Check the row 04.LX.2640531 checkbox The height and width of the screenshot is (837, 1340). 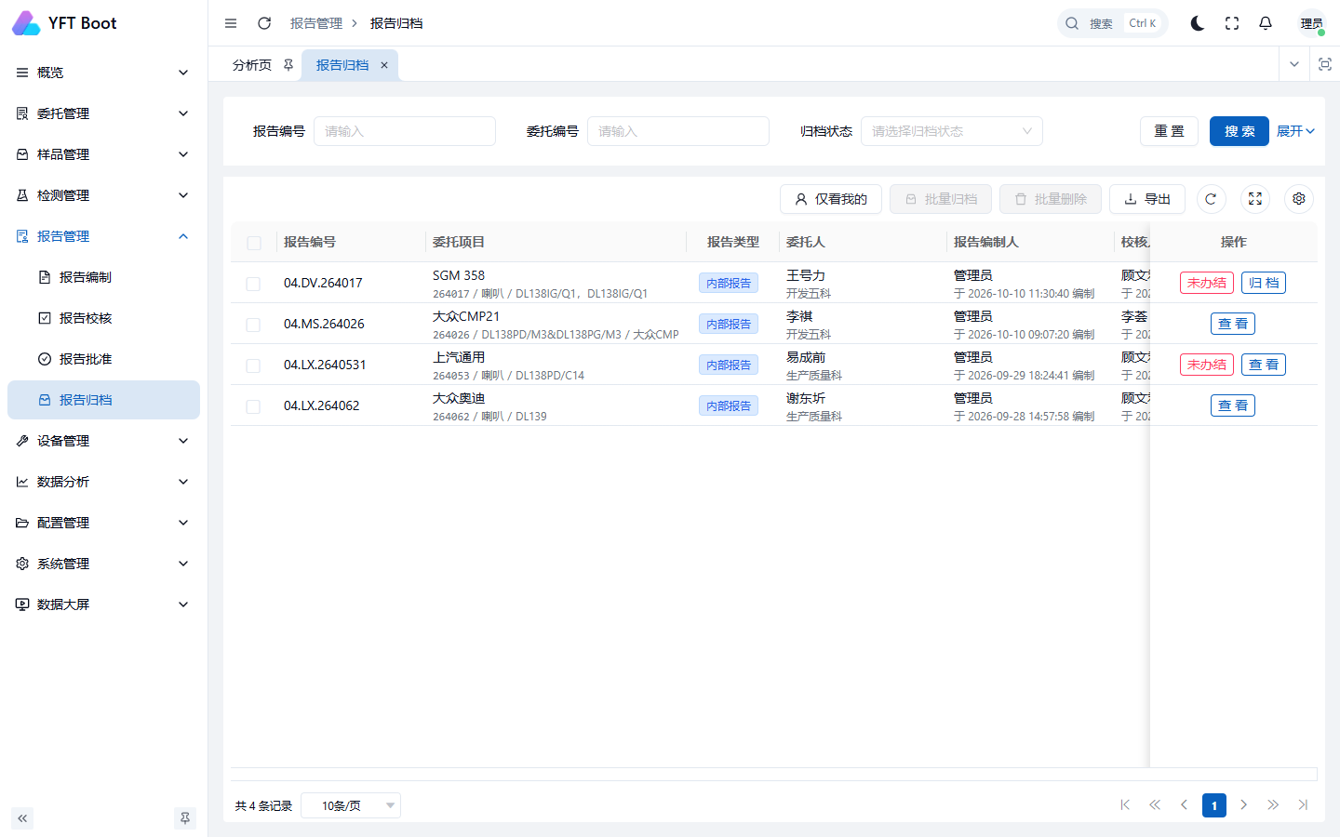click(x=253, y=365)
